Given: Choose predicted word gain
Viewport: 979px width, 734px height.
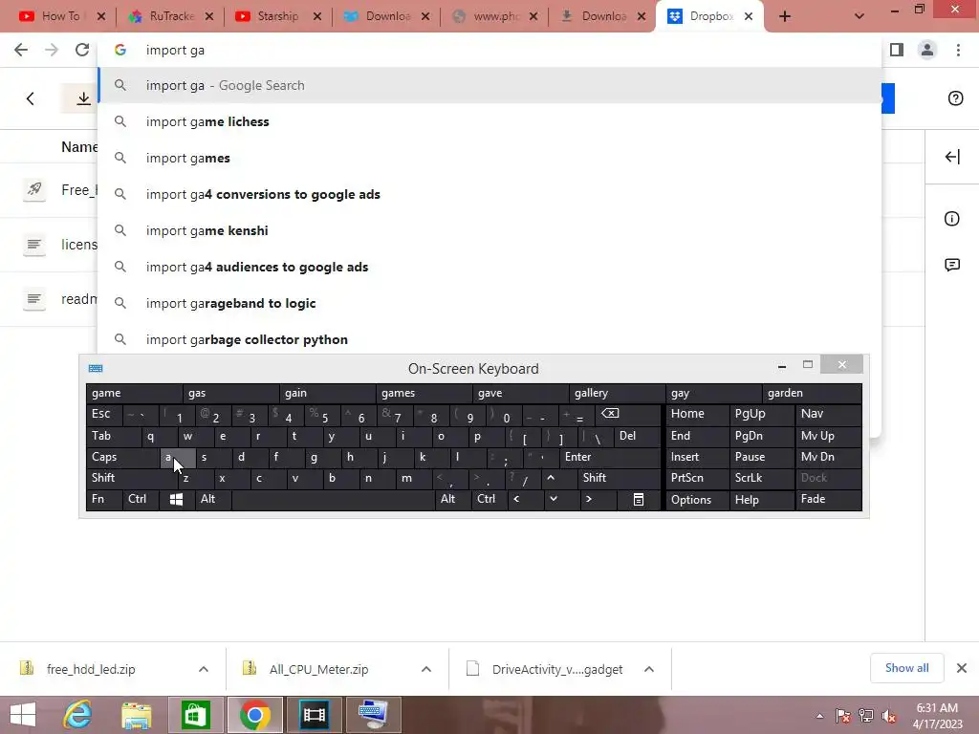Looking at the screenshot, I should click(328, 393).
